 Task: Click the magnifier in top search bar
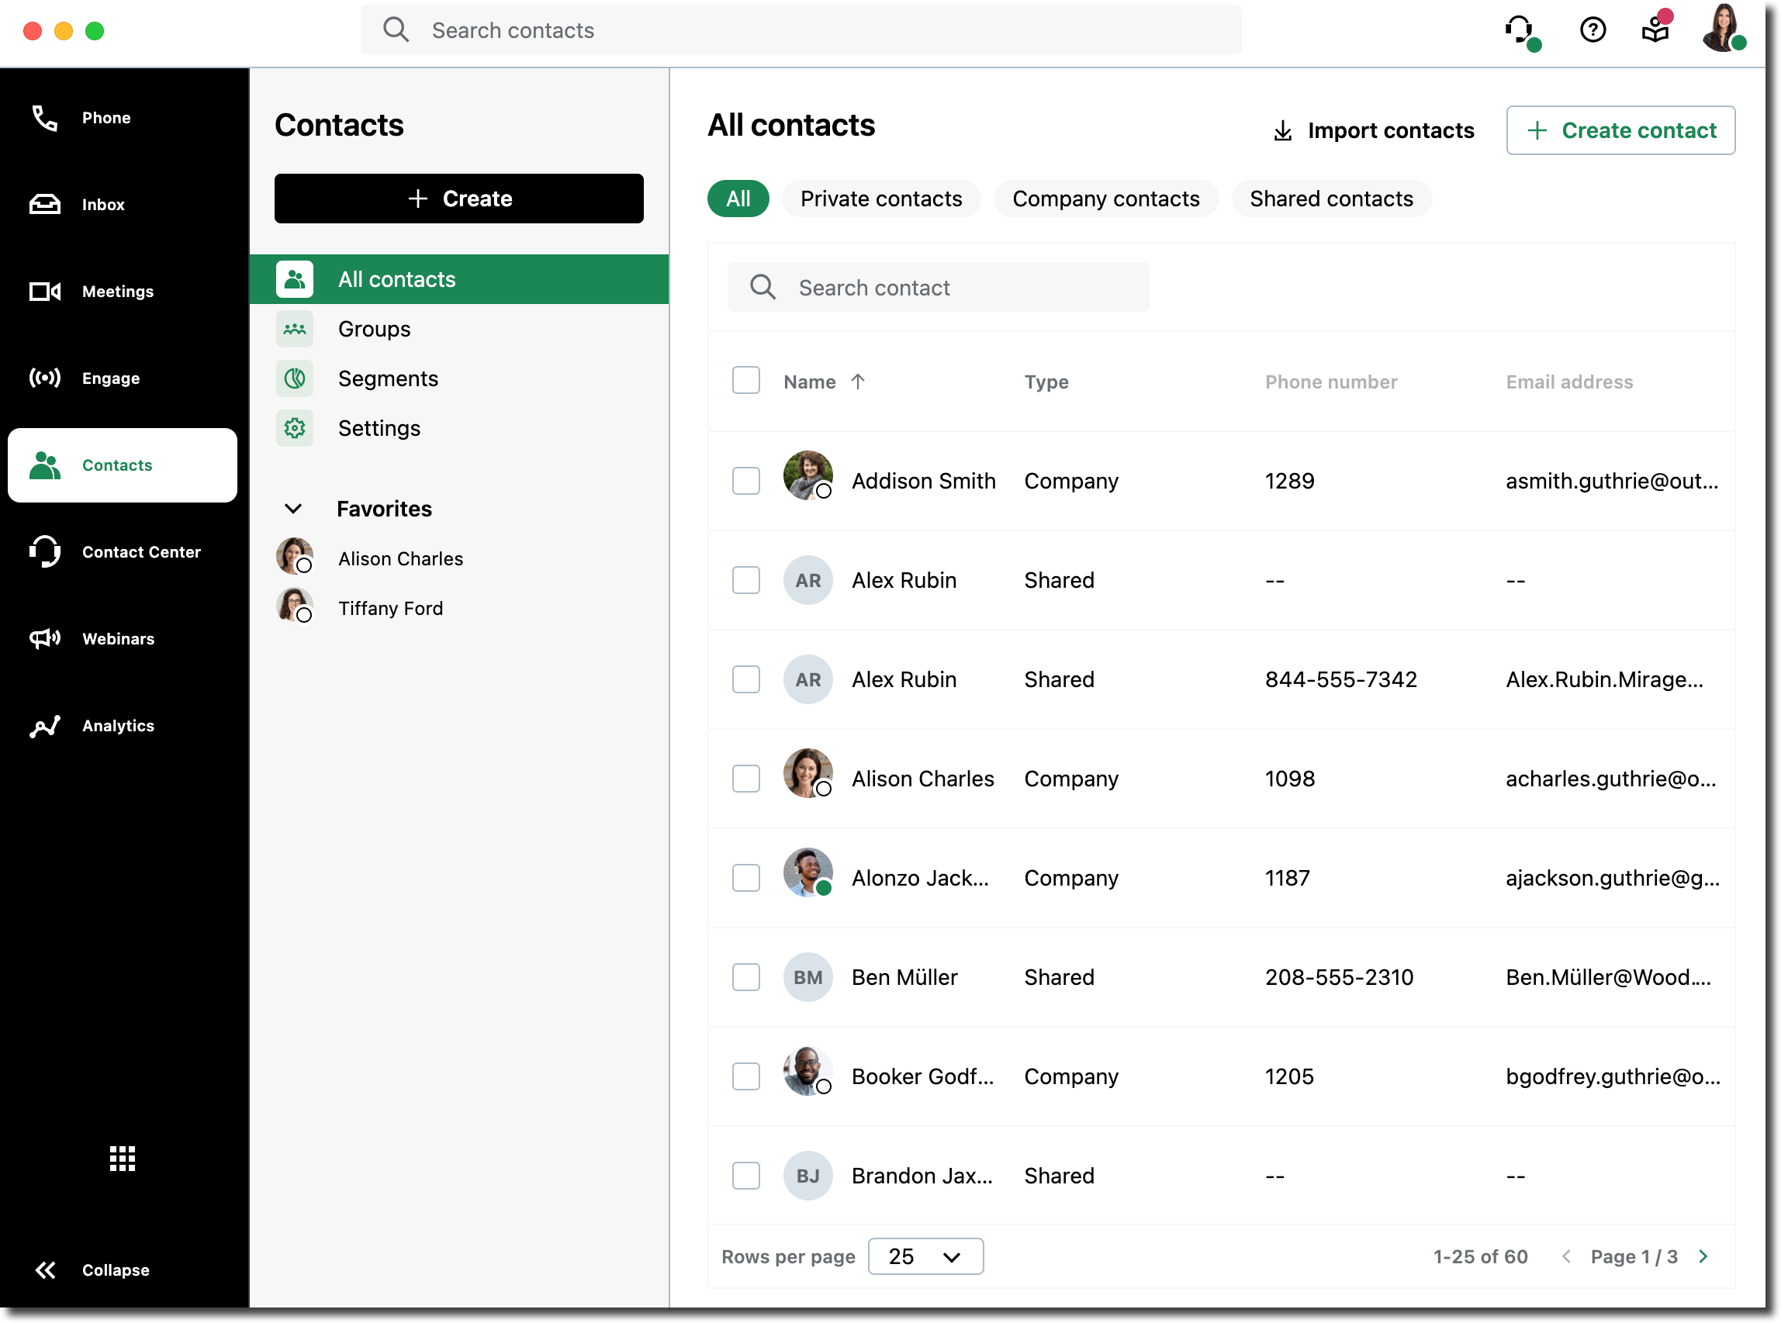pyautogui.click(x=396, y=30)
